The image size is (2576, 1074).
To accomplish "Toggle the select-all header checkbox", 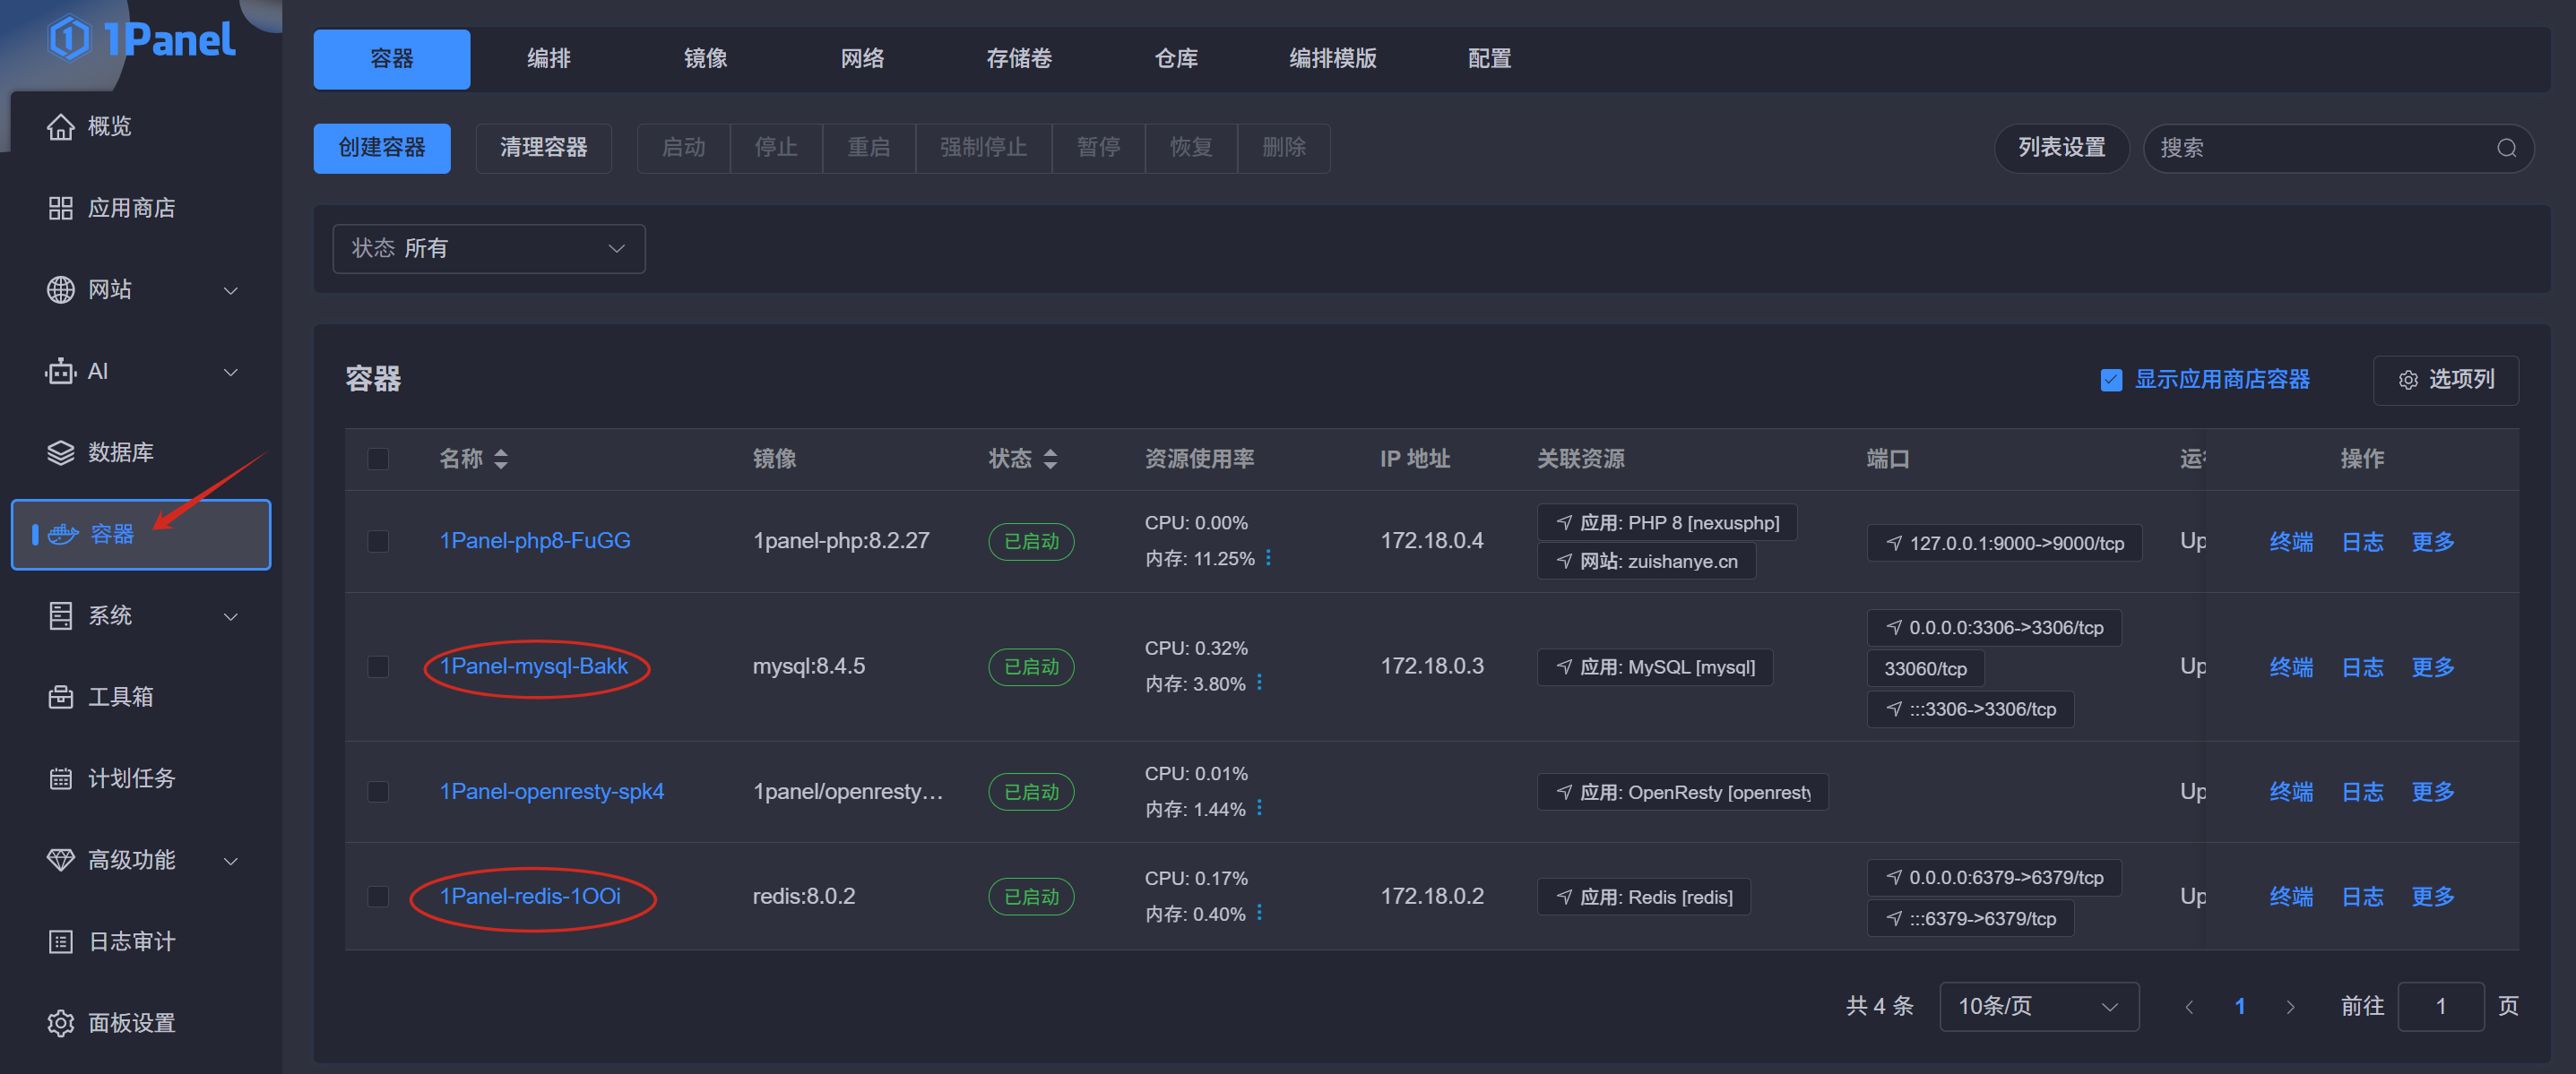I will pyautogui.click(x=378, y=459).
